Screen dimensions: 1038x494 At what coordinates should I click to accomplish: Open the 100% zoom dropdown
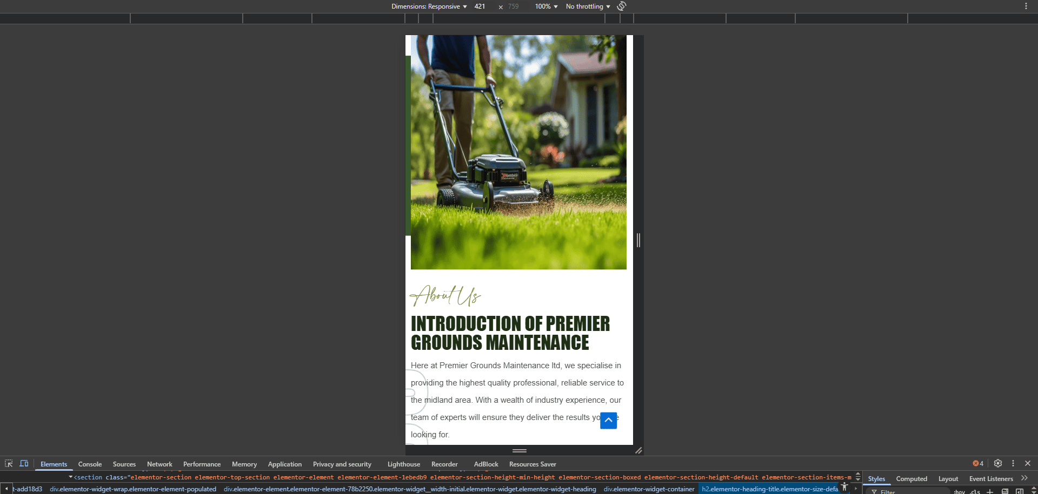pyautogui.click(x=546, y=6)
